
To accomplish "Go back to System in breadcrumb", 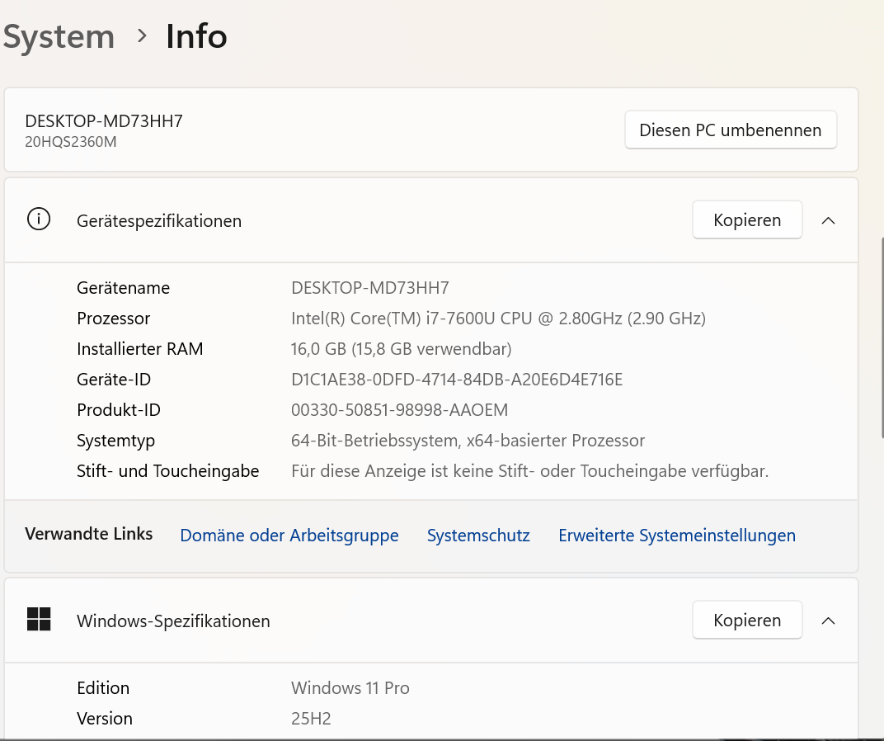I will click(x=59, y=36).
